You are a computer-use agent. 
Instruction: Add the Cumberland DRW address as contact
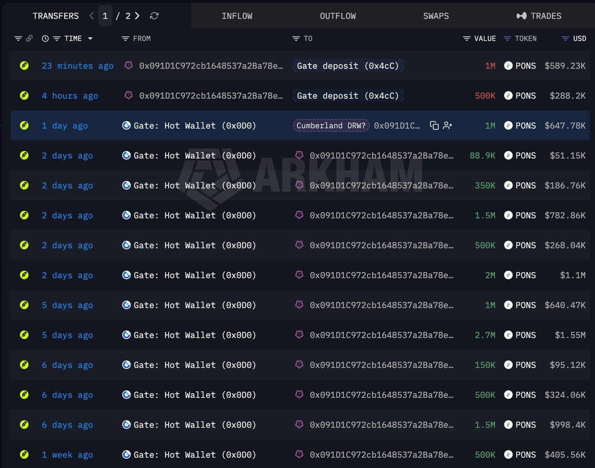pyautogui.click(x=448, y=125)
